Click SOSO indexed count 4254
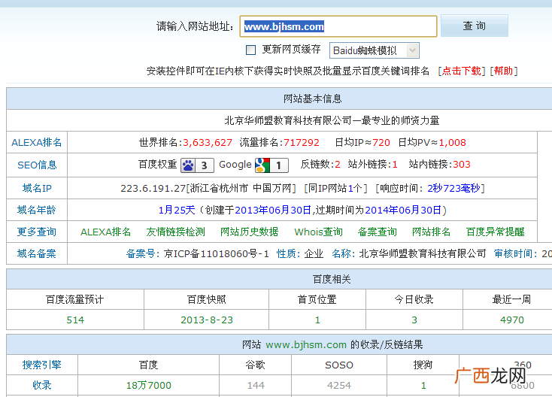 tap(339, 386)
